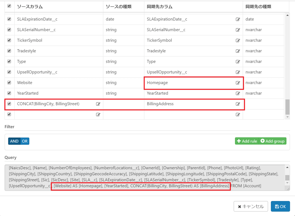This screenshot has height=216, width=295.
Task: Edit the Tradestyle destination column
Action: (238, 51)
